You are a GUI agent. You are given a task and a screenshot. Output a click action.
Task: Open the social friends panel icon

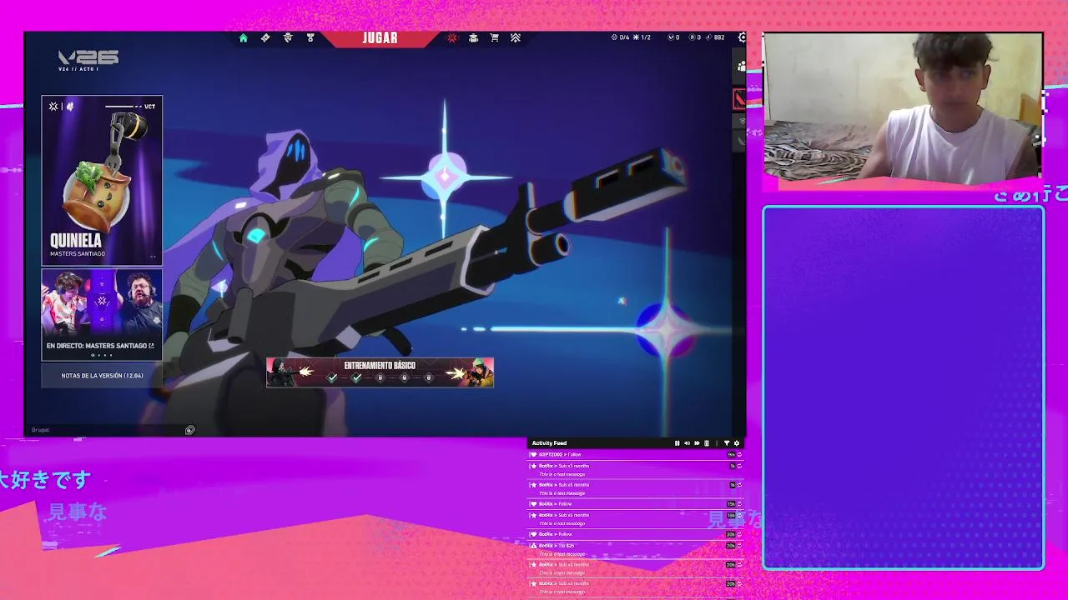[741, 66]
